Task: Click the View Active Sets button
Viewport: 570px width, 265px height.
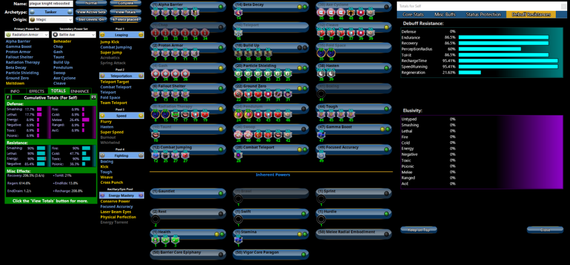Action: 91,11
